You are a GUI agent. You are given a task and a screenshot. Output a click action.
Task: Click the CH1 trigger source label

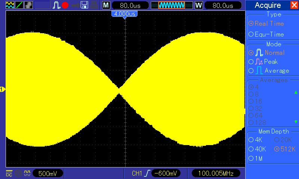(x=137, y=173)
